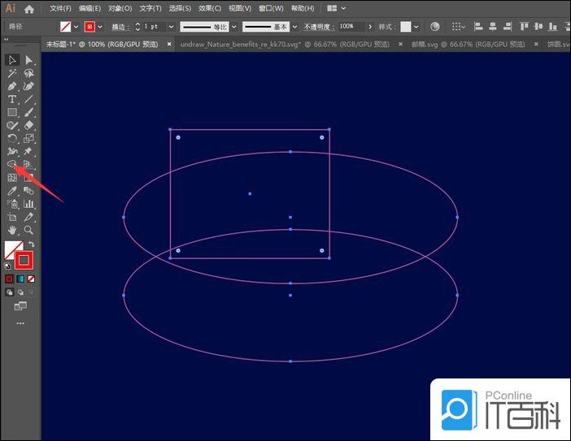Select the Type tool
The width and height of the screenshot is (571, 441).
12,99
